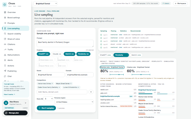Click the Brand input field
Image resolution: width=191 pixels, height=119 pixels.
[x=51, y=75]
